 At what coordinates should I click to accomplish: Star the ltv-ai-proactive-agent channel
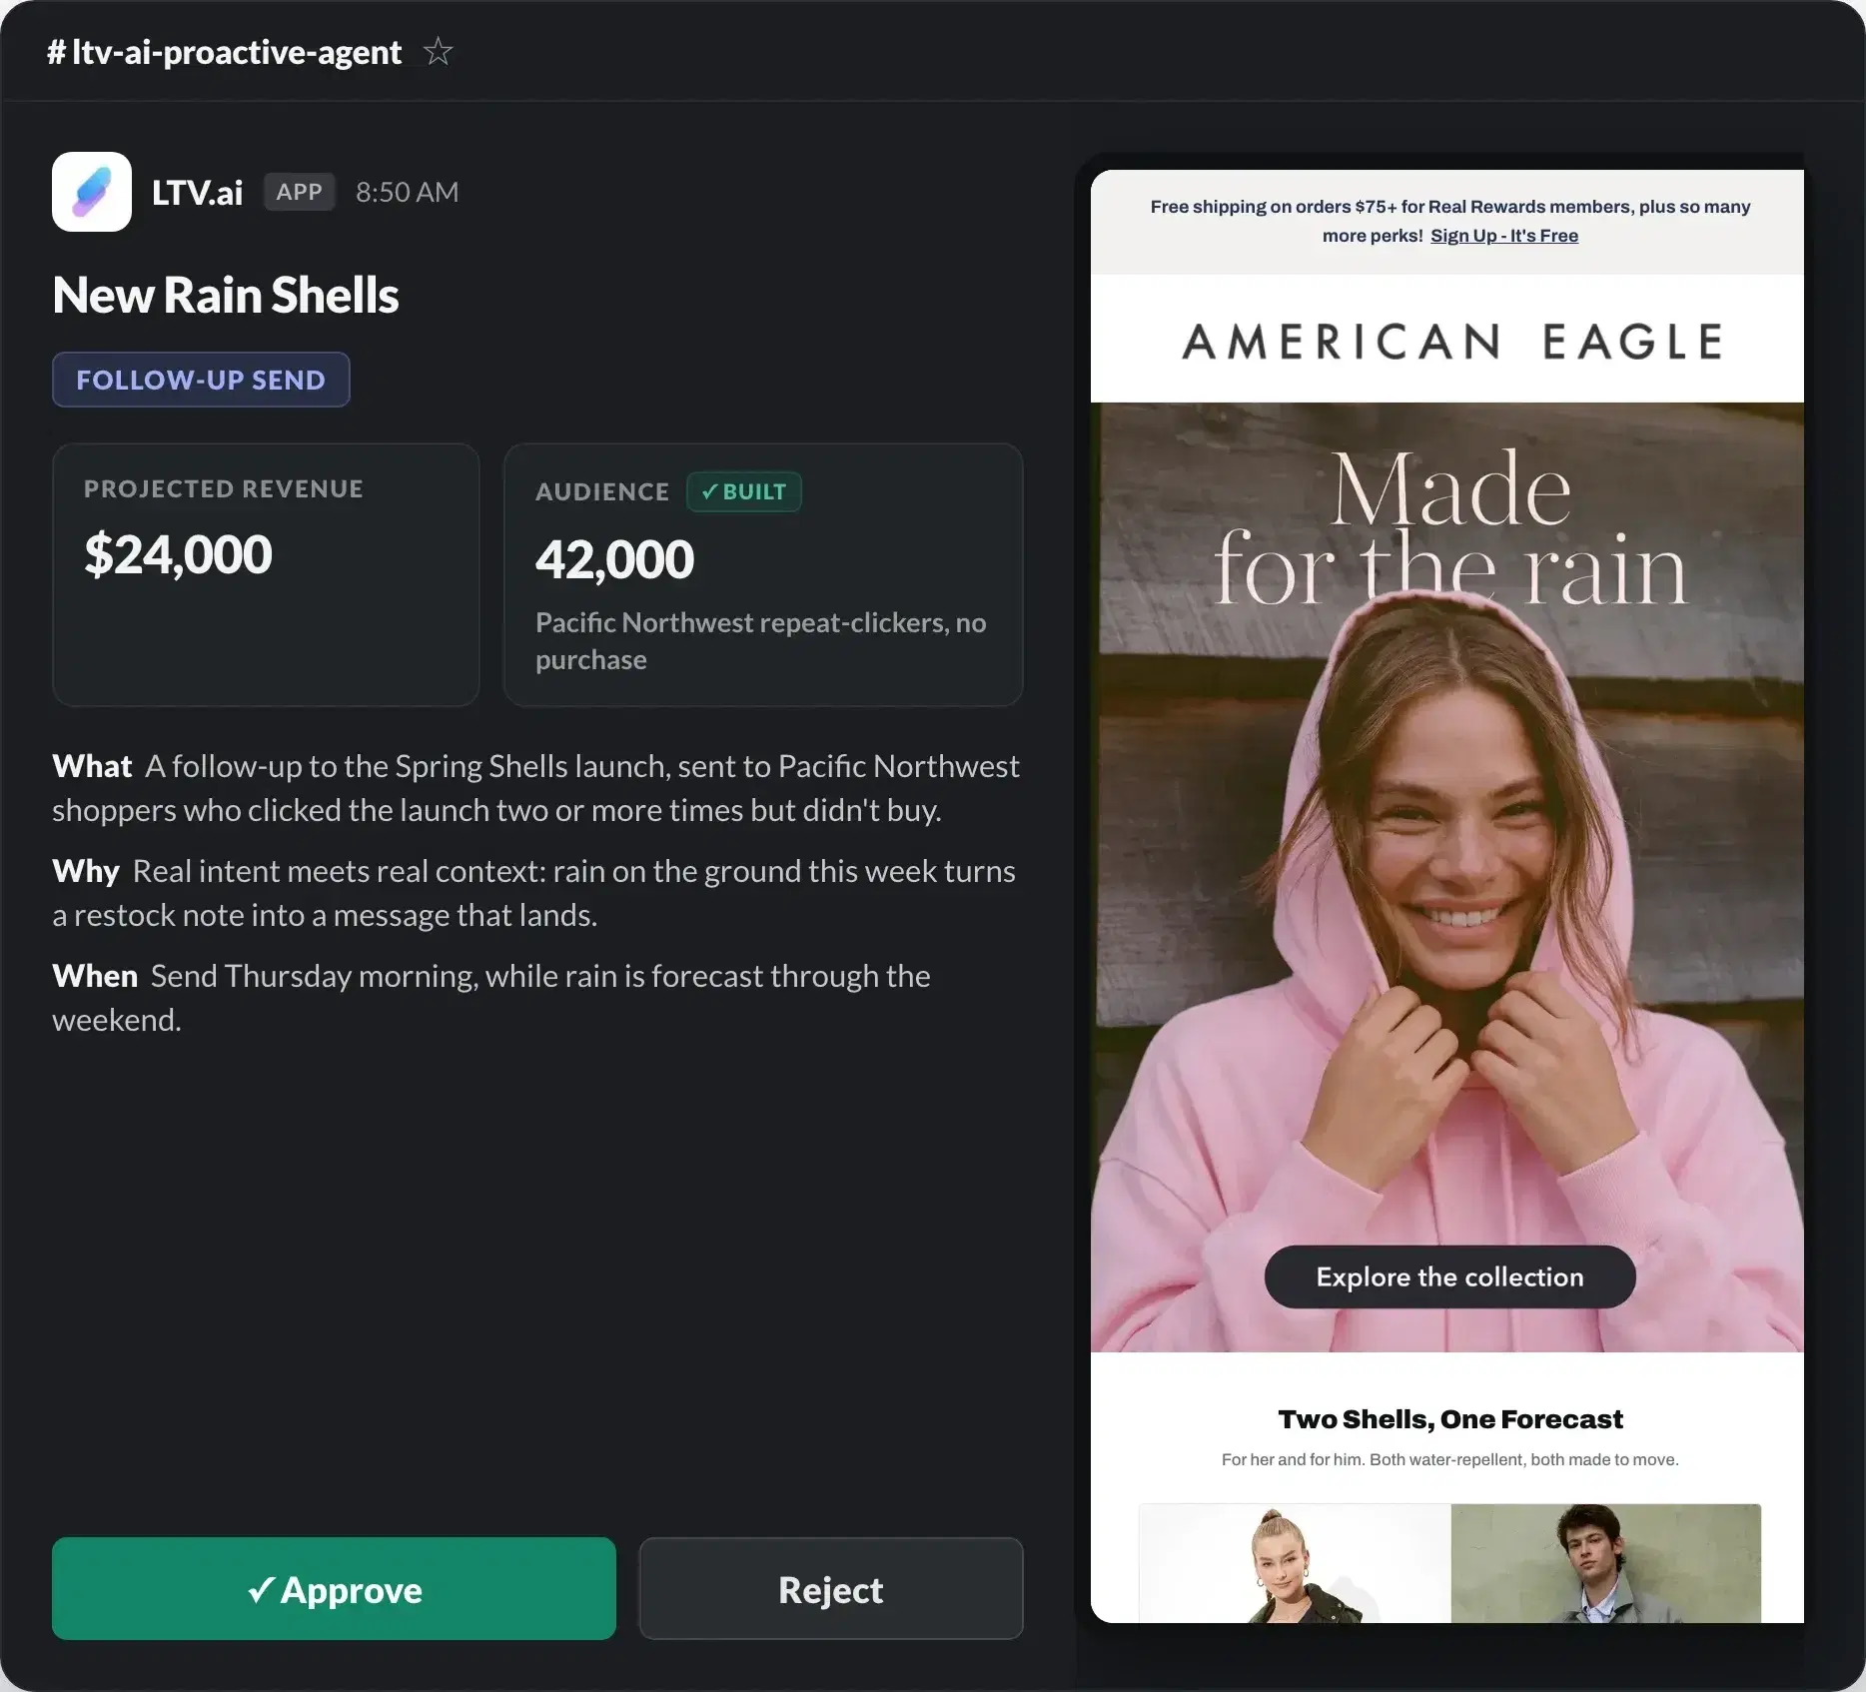click(438, 51)
